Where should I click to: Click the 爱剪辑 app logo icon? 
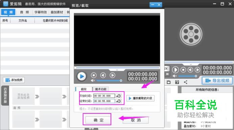(x=5, y=4)
